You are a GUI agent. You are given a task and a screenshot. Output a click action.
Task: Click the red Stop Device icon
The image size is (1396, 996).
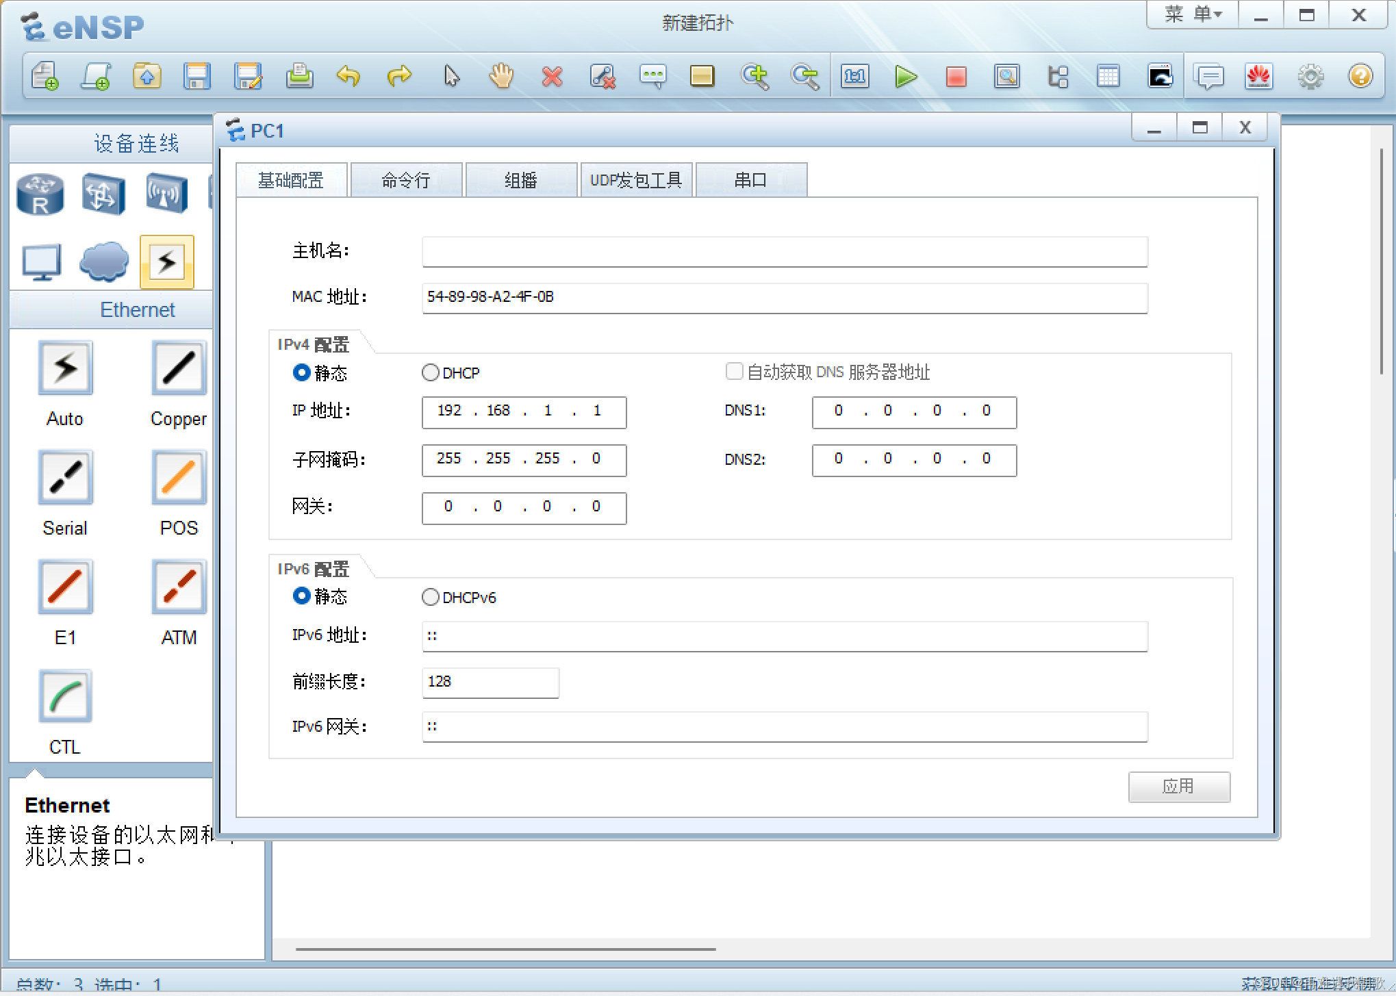pos(956,77)
